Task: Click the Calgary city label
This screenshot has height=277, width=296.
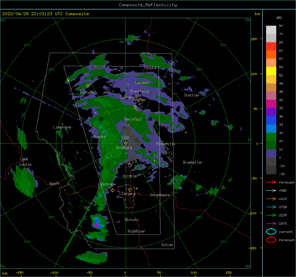Action: click(128, 194)
